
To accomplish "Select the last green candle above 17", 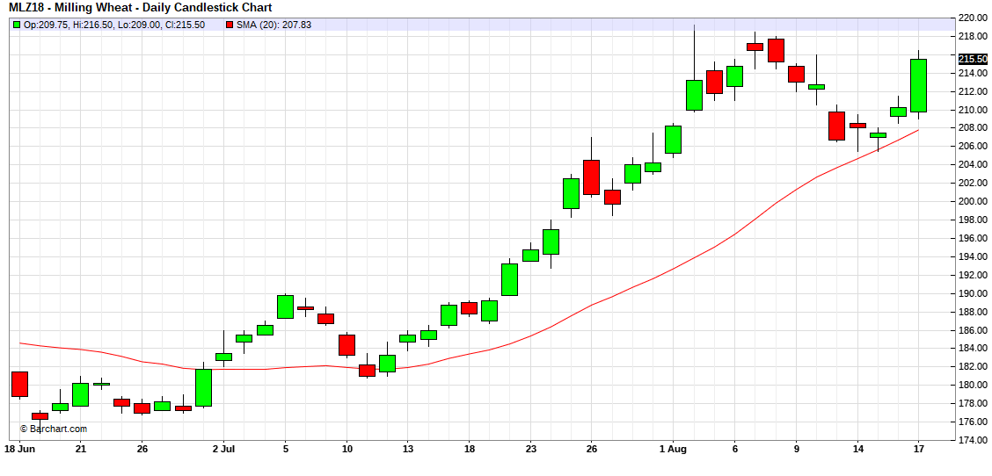I will [918, 85].
